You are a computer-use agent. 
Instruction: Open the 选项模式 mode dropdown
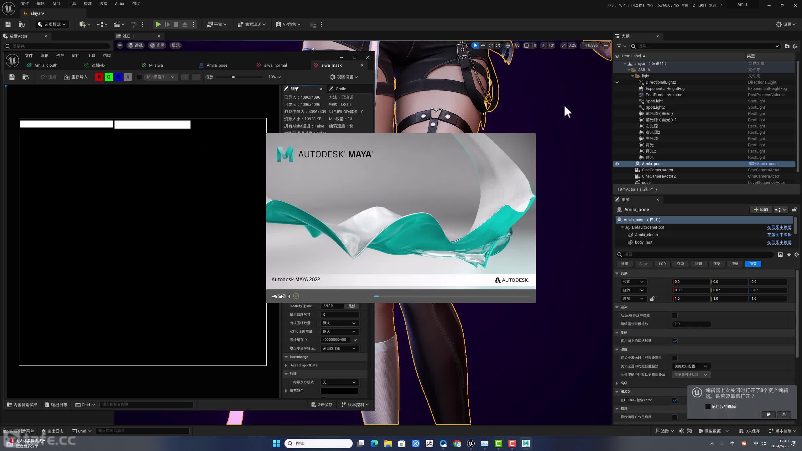coord(52,24)
